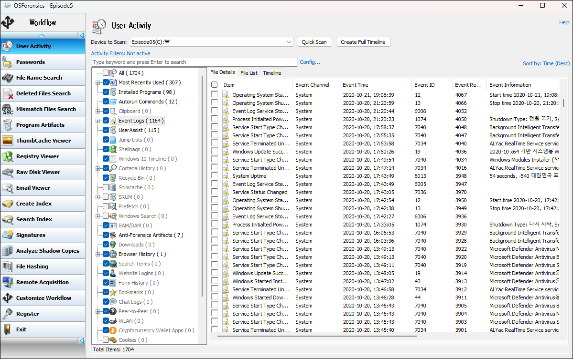The image size is (573, 359).
Task: Open Create Index icon
Action: coord(7,204)
